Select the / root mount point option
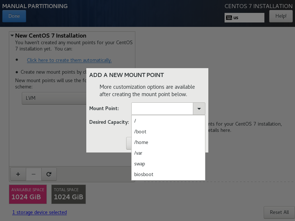 (x=168, y=121)
